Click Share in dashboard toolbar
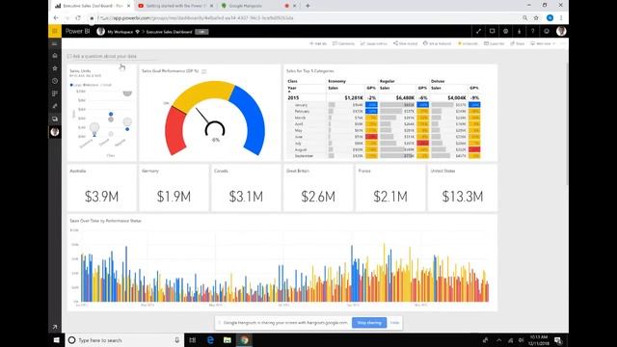This screenshot has width=617, height=347. point(518,43)
